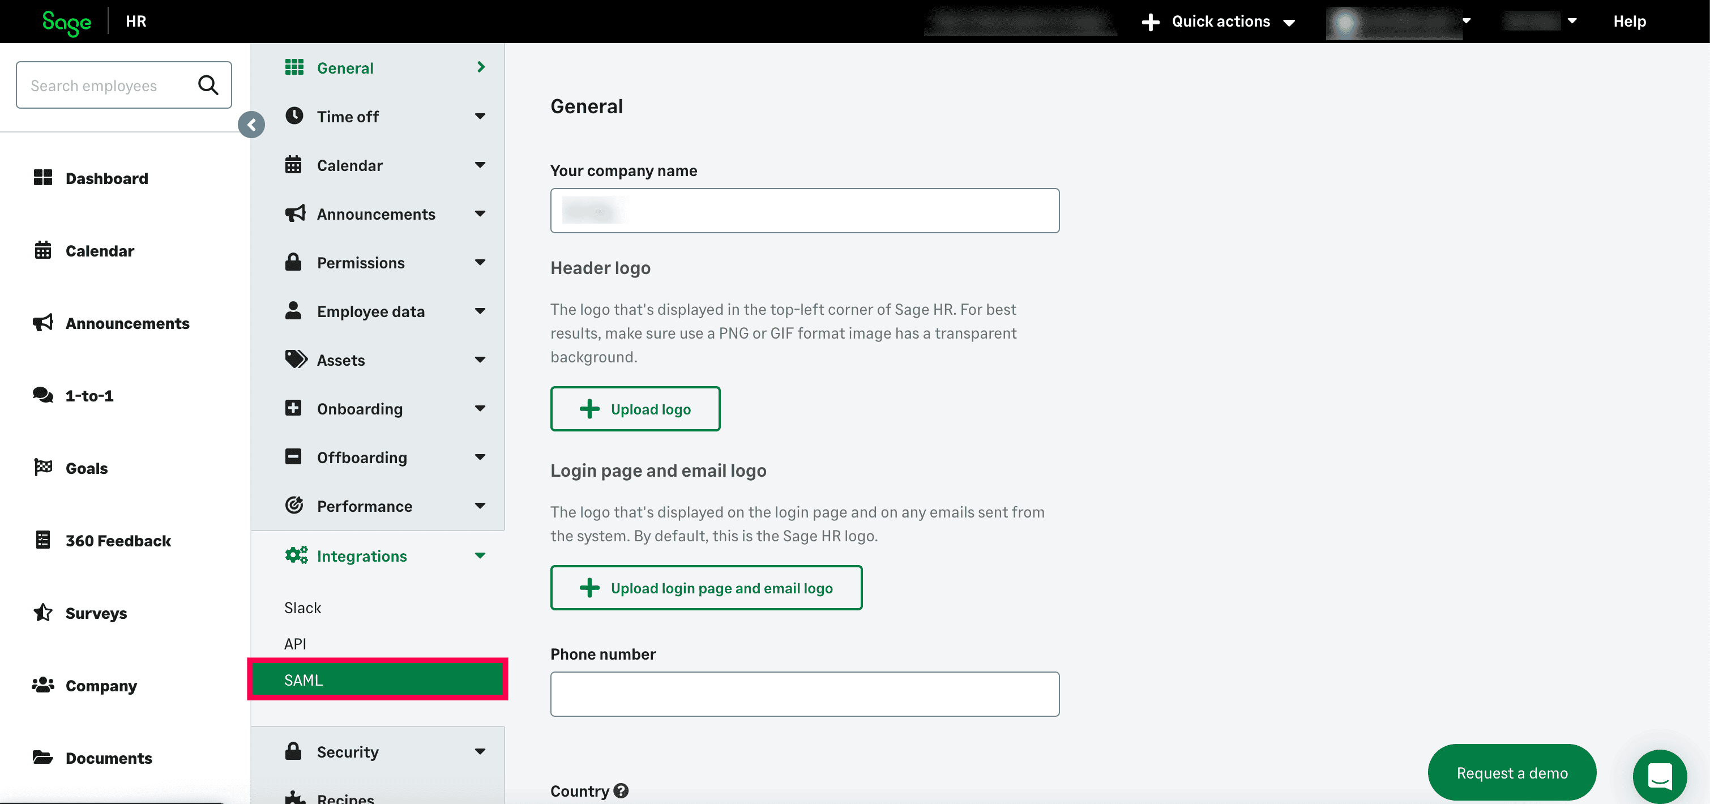
Task: Expand the Security settings section
Action: point(385,751)
